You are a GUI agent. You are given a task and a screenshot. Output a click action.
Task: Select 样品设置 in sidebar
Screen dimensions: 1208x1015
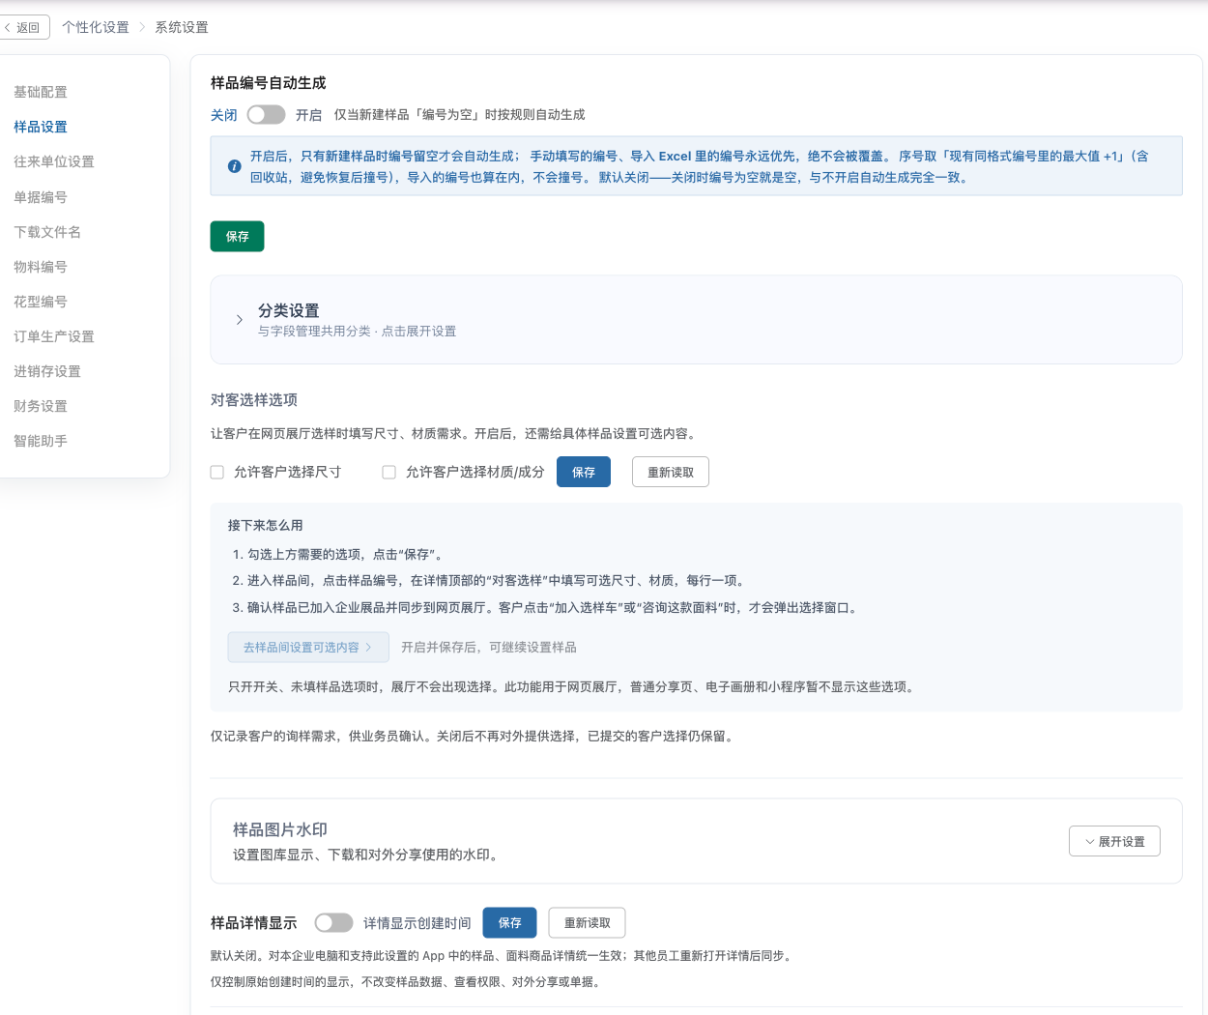(x=41, y=127)
